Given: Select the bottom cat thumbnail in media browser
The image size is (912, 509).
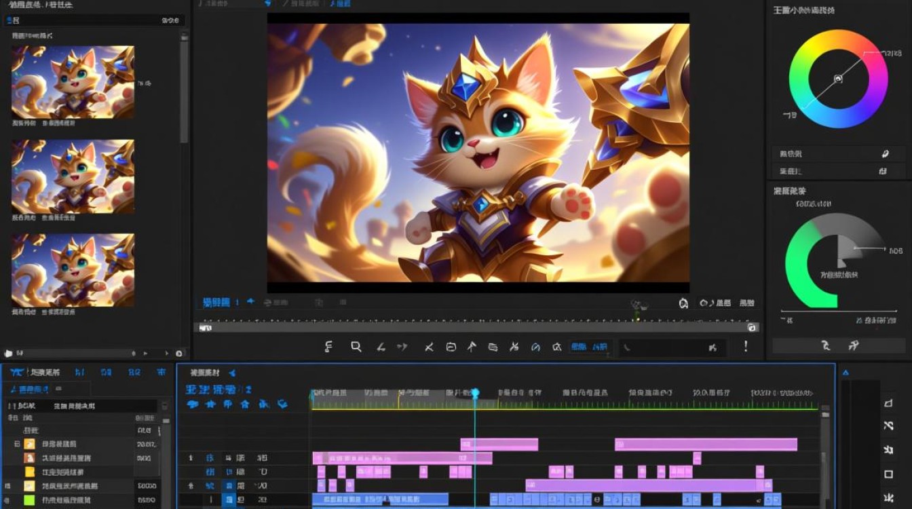Looking at the screenshot, I should tap(73, 270).
